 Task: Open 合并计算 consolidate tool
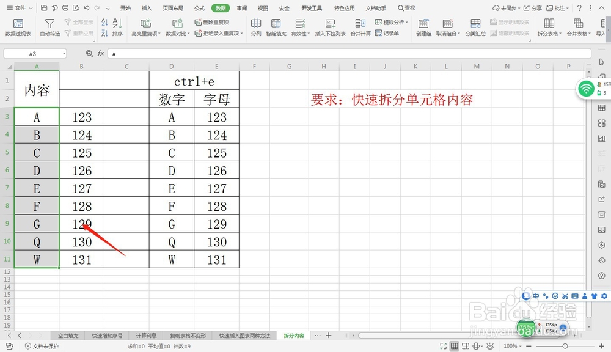coord(360,28)
